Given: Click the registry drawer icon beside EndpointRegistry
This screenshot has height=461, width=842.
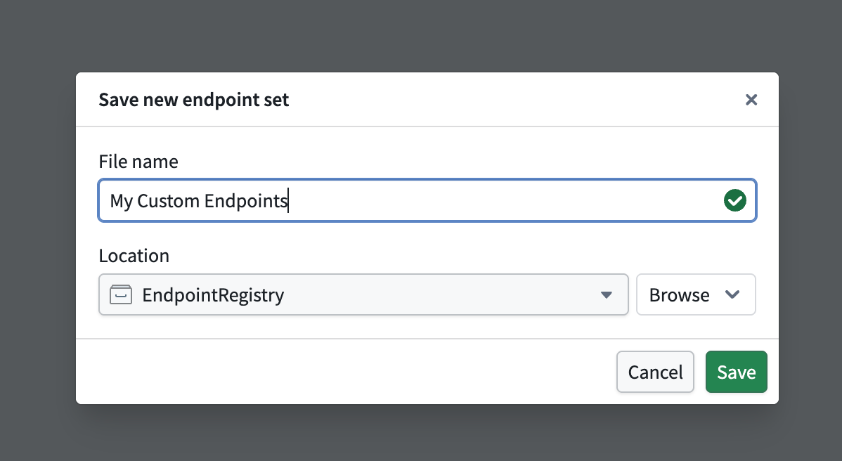Looking at the screenshot, I should tap(121, 294).
